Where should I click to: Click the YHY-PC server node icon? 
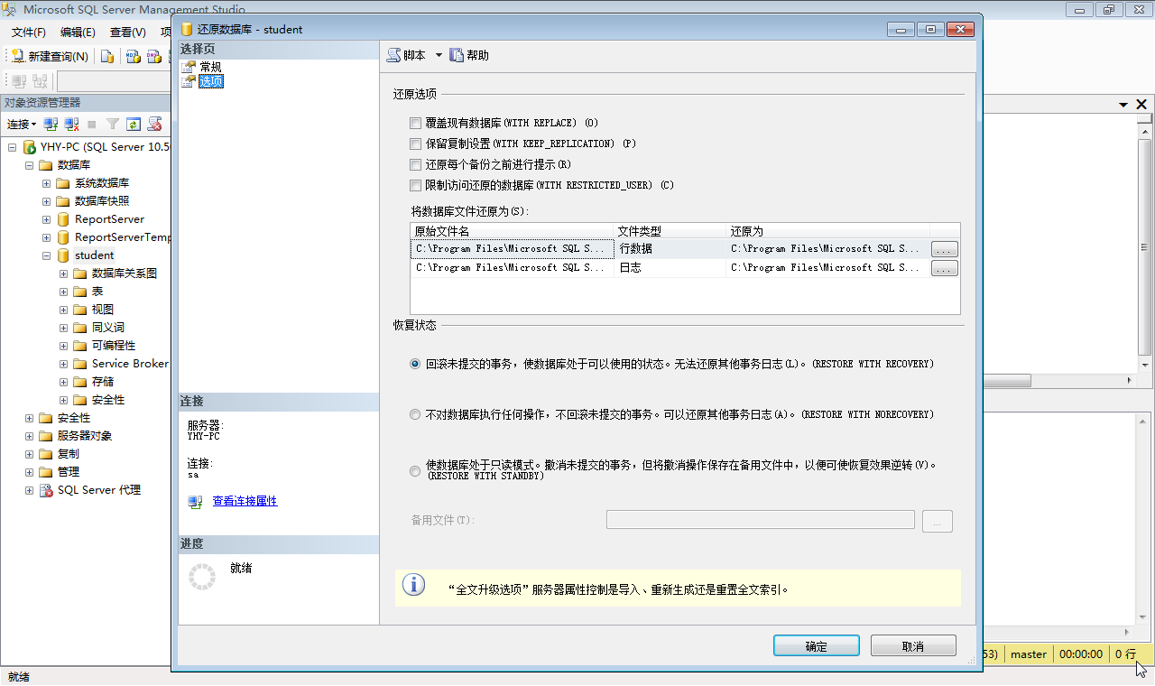click(30, 147)
